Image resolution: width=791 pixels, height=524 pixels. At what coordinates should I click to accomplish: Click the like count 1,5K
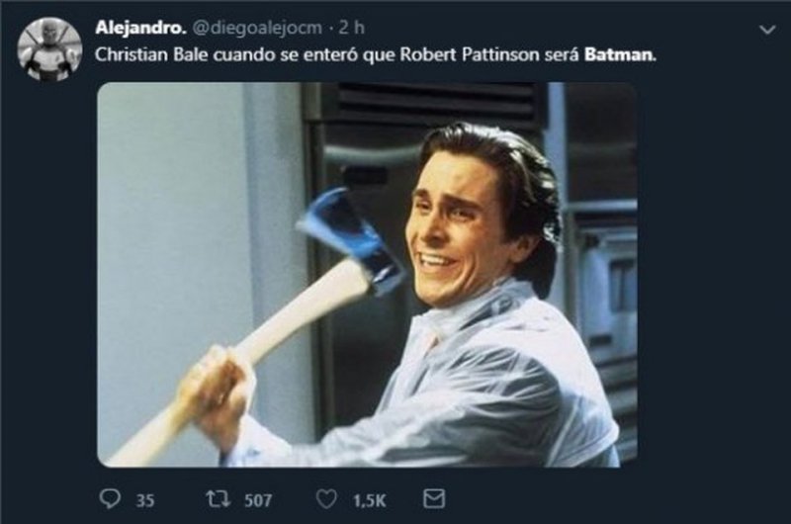368,501
